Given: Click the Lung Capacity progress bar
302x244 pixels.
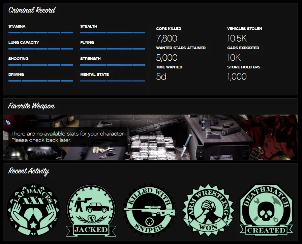Looking at the screenshot, I should click(x=41, y=49).
